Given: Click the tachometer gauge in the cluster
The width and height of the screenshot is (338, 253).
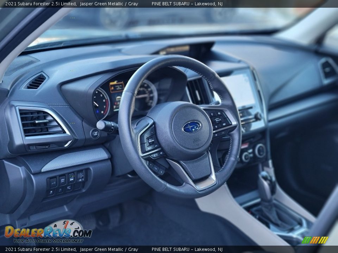Looking at the screenshot, I should 101,104.
